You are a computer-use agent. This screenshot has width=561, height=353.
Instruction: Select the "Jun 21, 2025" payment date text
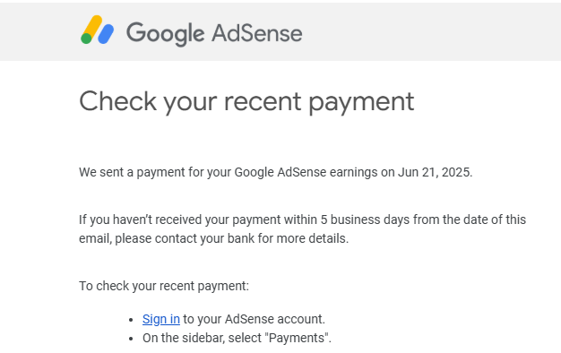coord(435,172)
